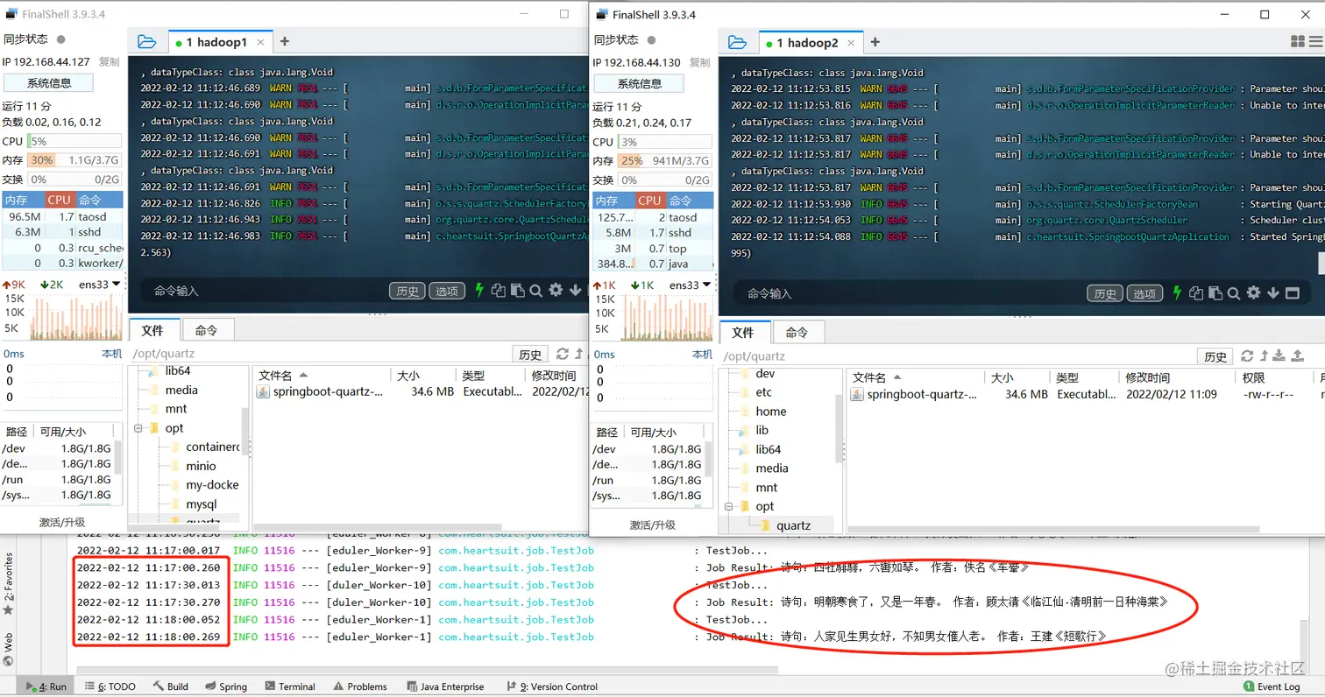Open terminal settings gear in hadoop1

pos(556,291)
